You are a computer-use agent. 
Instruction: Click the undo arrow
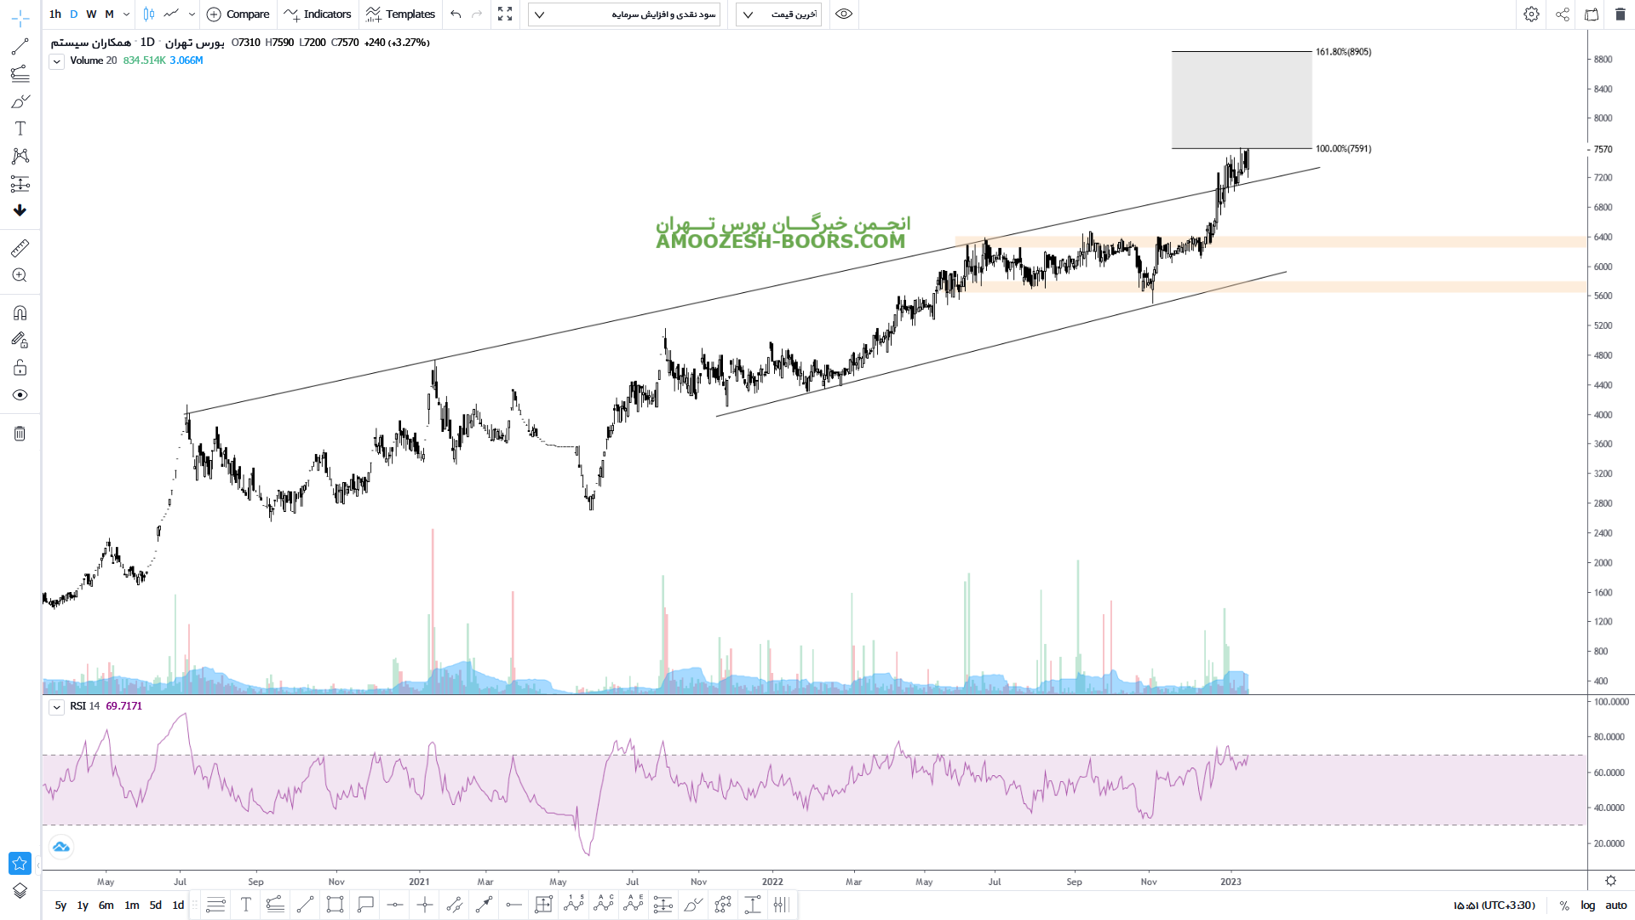[x=456, y=14]
